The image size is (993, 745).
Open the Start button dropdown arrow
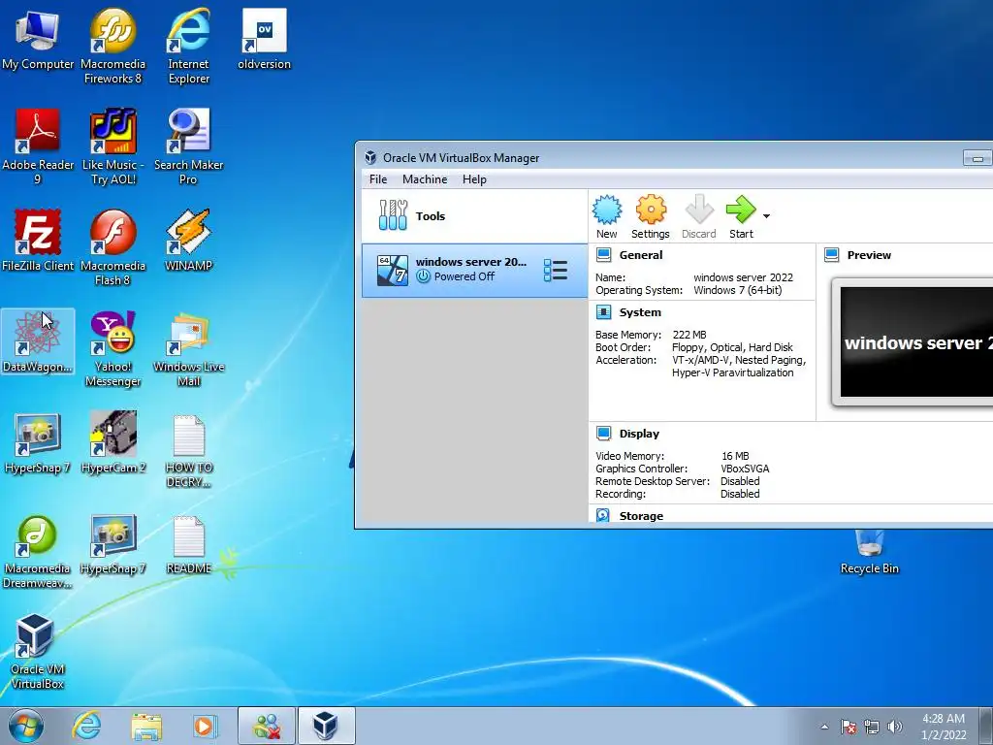[x=766, y=216]
